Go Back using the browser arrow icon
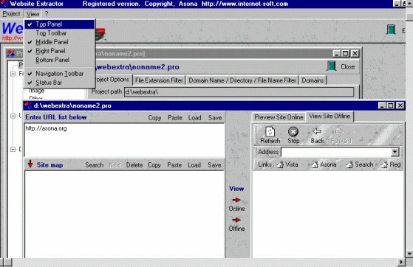The width and height of the screenshot is (413, 267). coord(317,131)
